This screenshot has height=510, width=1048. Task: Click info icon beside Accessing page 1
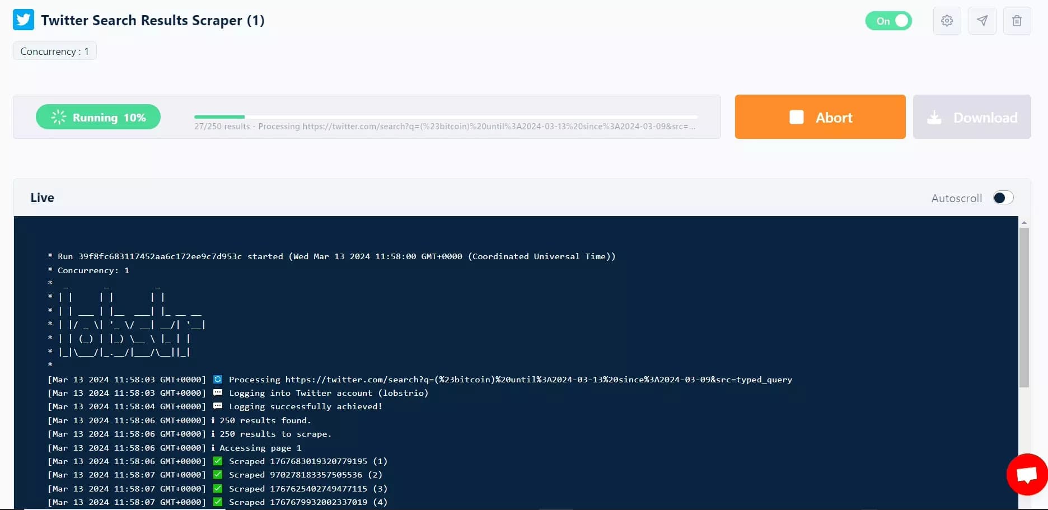point(213,448)
